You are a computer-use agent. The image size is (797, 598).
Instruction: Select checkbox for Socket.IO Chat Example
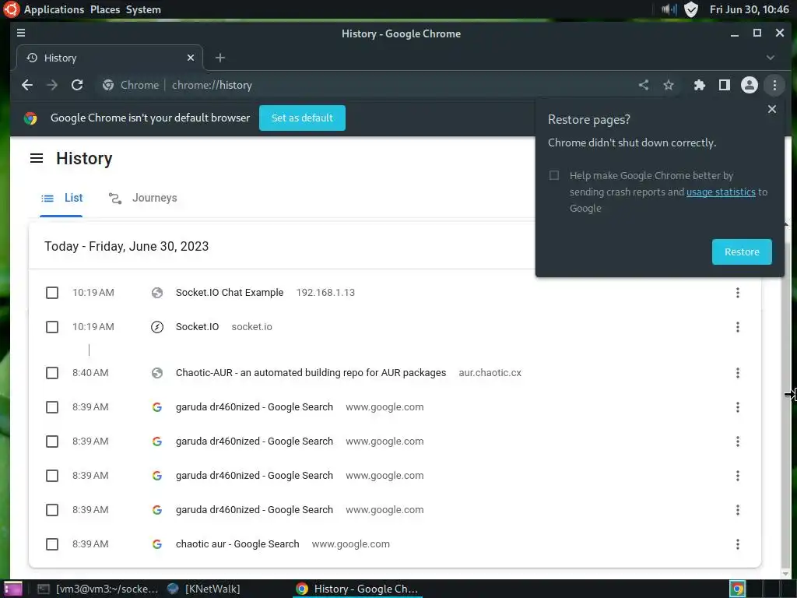[52, 293]
